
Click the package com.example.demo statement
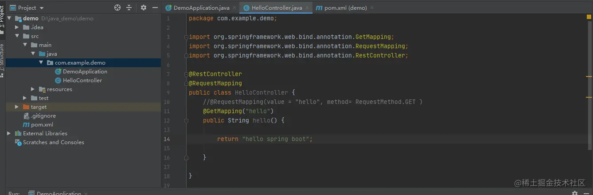(233, 18)
